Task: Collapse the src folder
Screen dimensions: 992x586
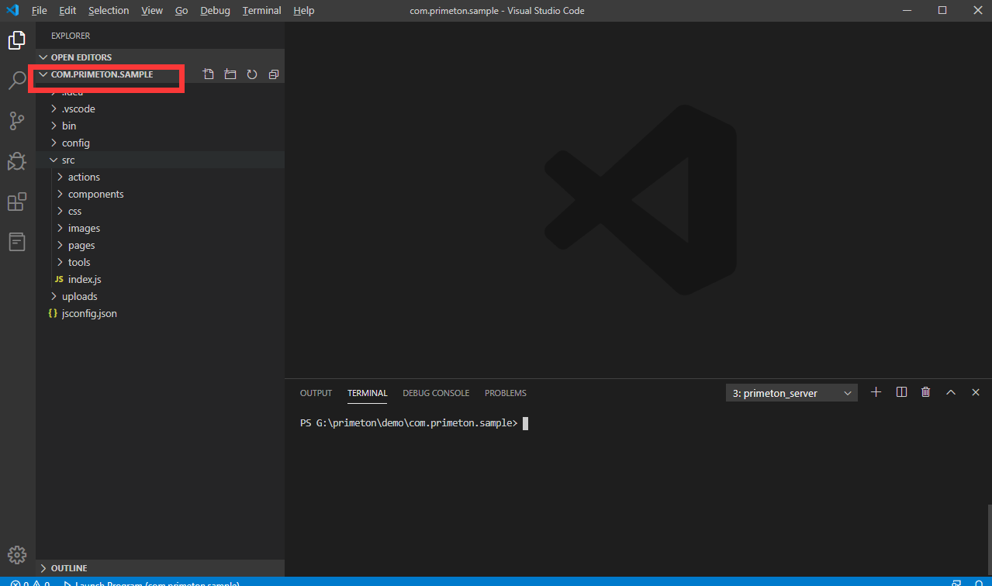Action: pos(68,160)
